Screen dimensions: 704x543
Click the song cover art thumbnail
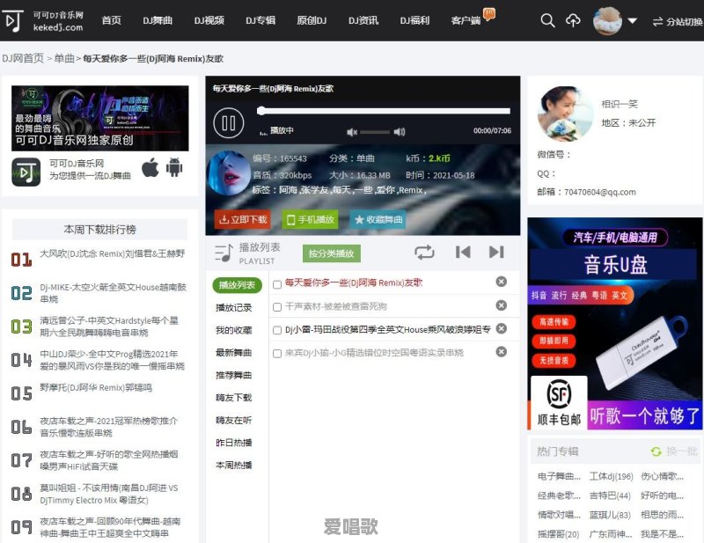[x=229, y=173]
